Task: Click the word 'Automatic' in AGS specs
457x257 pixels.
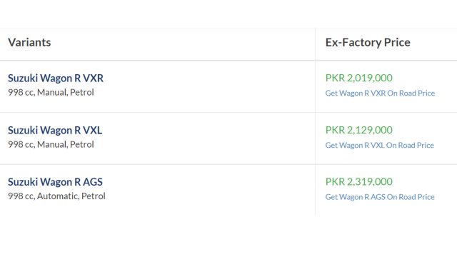Action: [x=57, y=196]
